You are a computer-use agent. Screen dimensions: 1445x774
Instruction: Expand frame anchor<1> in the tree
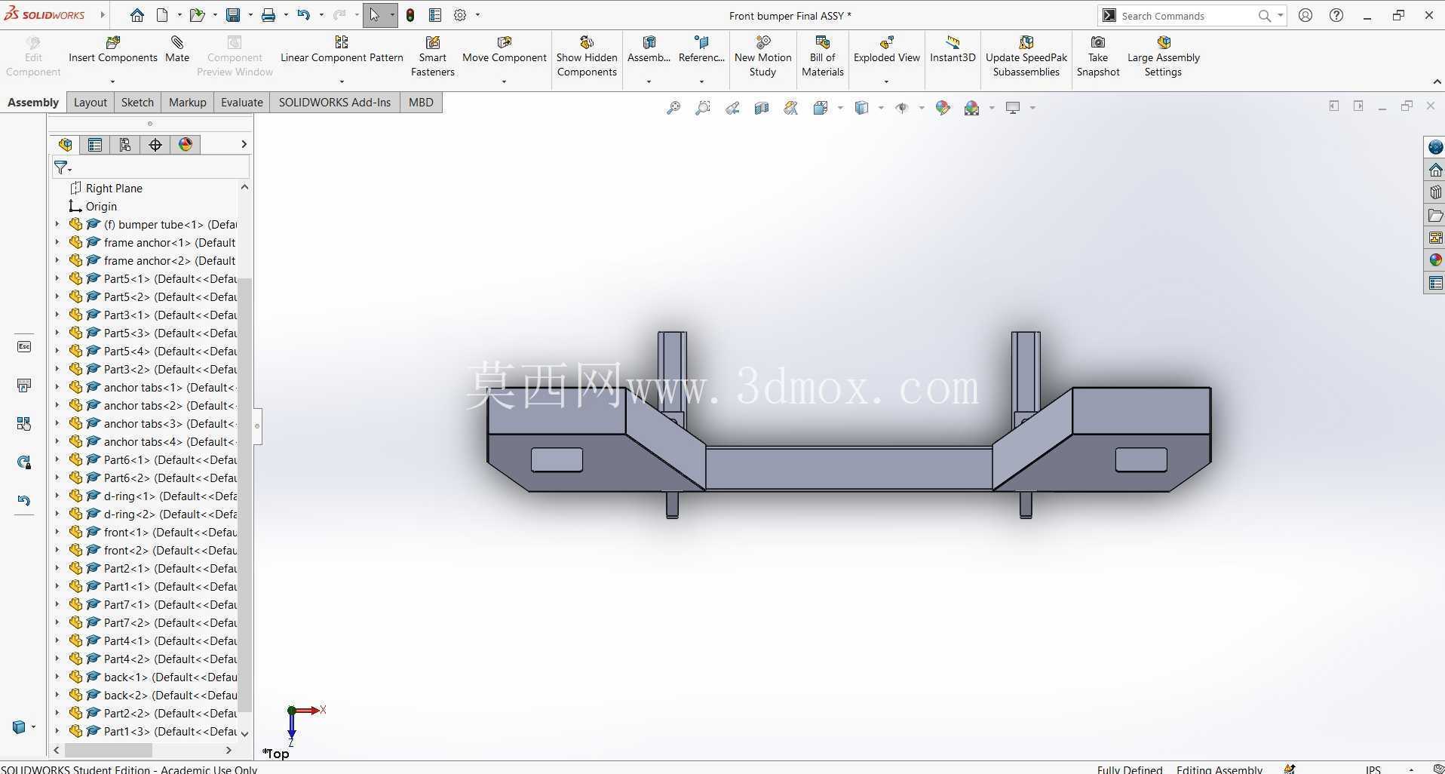click(57, 242)
